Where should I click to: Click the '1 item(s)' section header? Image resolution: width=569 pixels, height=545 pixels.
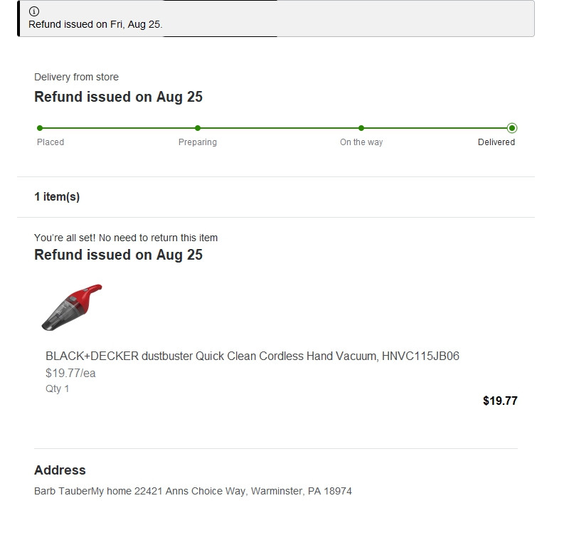[x=57, y=197]
